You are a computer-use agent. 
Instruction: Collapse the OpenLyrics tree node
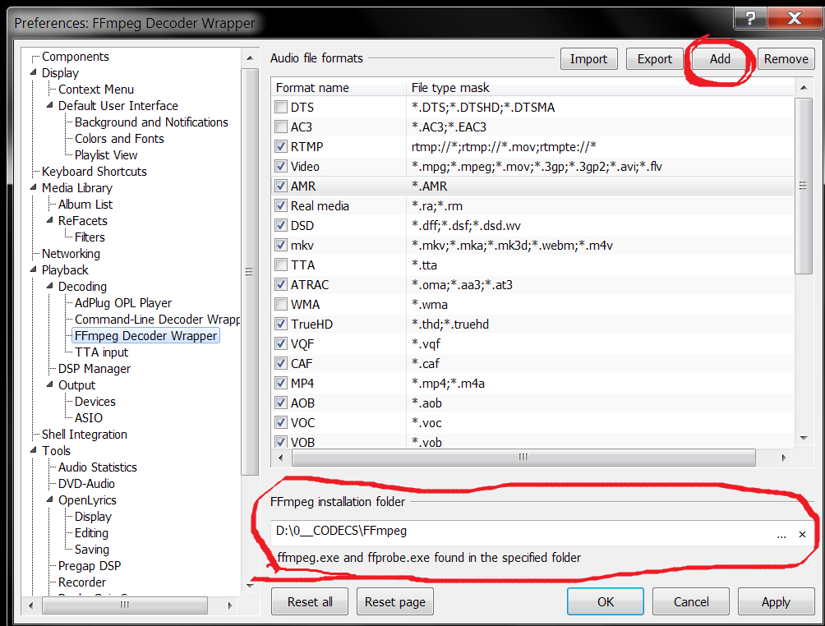[48, 500]
